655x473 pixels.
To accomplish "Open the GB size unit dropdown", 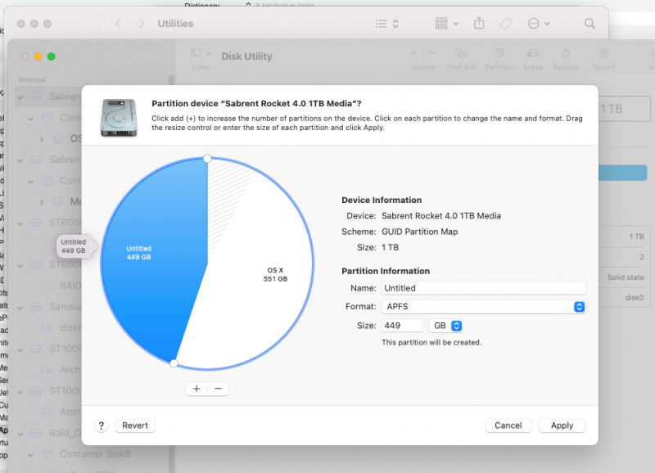I will 445,326.
